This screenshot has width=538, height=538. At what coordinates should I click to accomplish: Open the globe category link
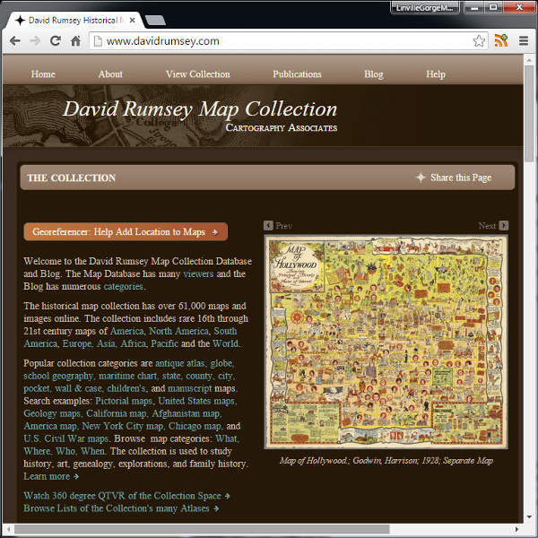[221, 363]
